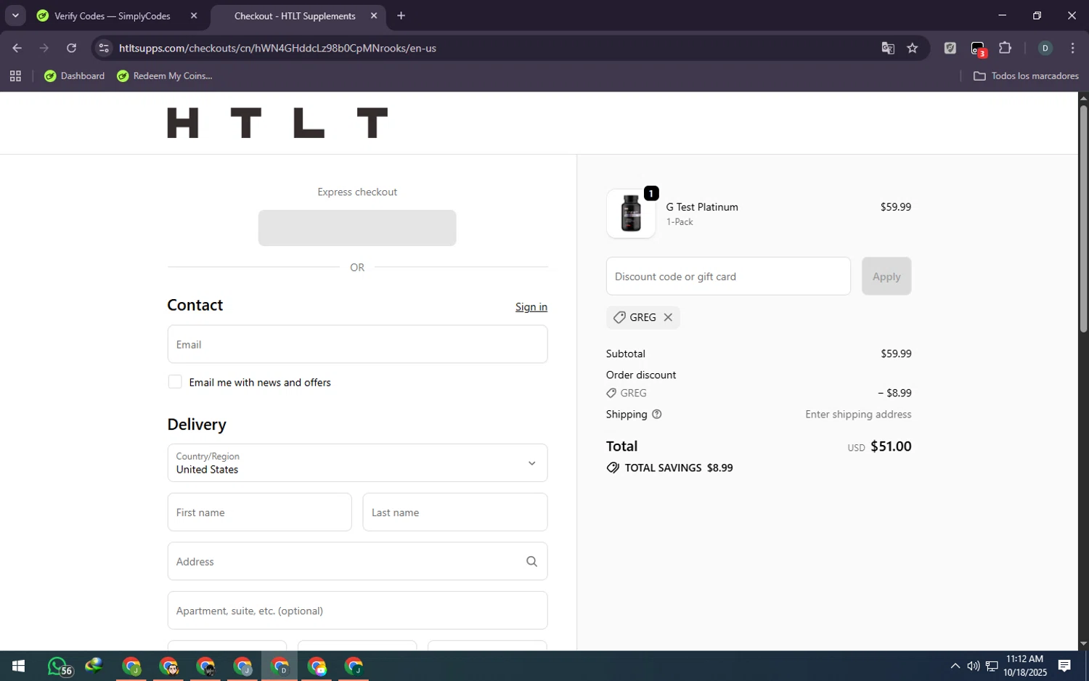Open the apps grid in bookmarks bar
The height and width of the screenshot is (681, 1089).
click(15, 76)
